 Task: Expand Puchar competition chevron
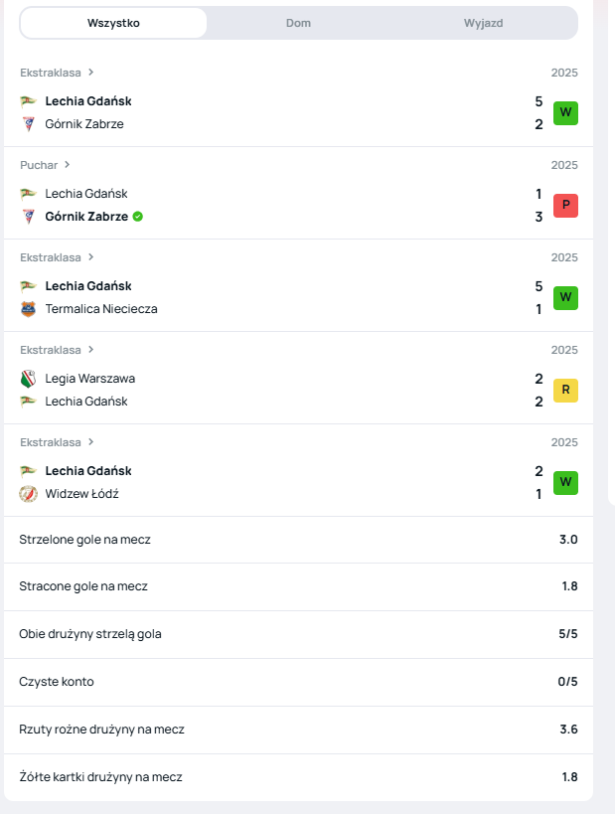[68, 165]
